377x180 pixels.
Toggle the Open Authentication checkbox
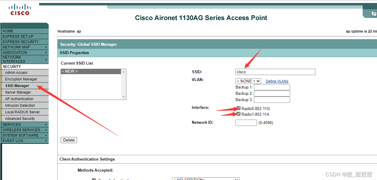point(94,179)
